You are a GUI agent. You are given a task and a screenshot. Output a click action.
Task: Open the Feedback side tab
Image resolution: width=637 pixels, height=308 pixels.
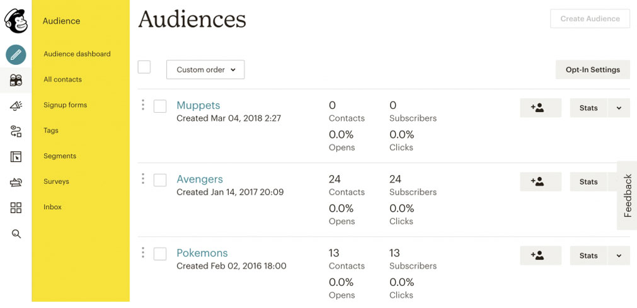[x=628, y=195]
